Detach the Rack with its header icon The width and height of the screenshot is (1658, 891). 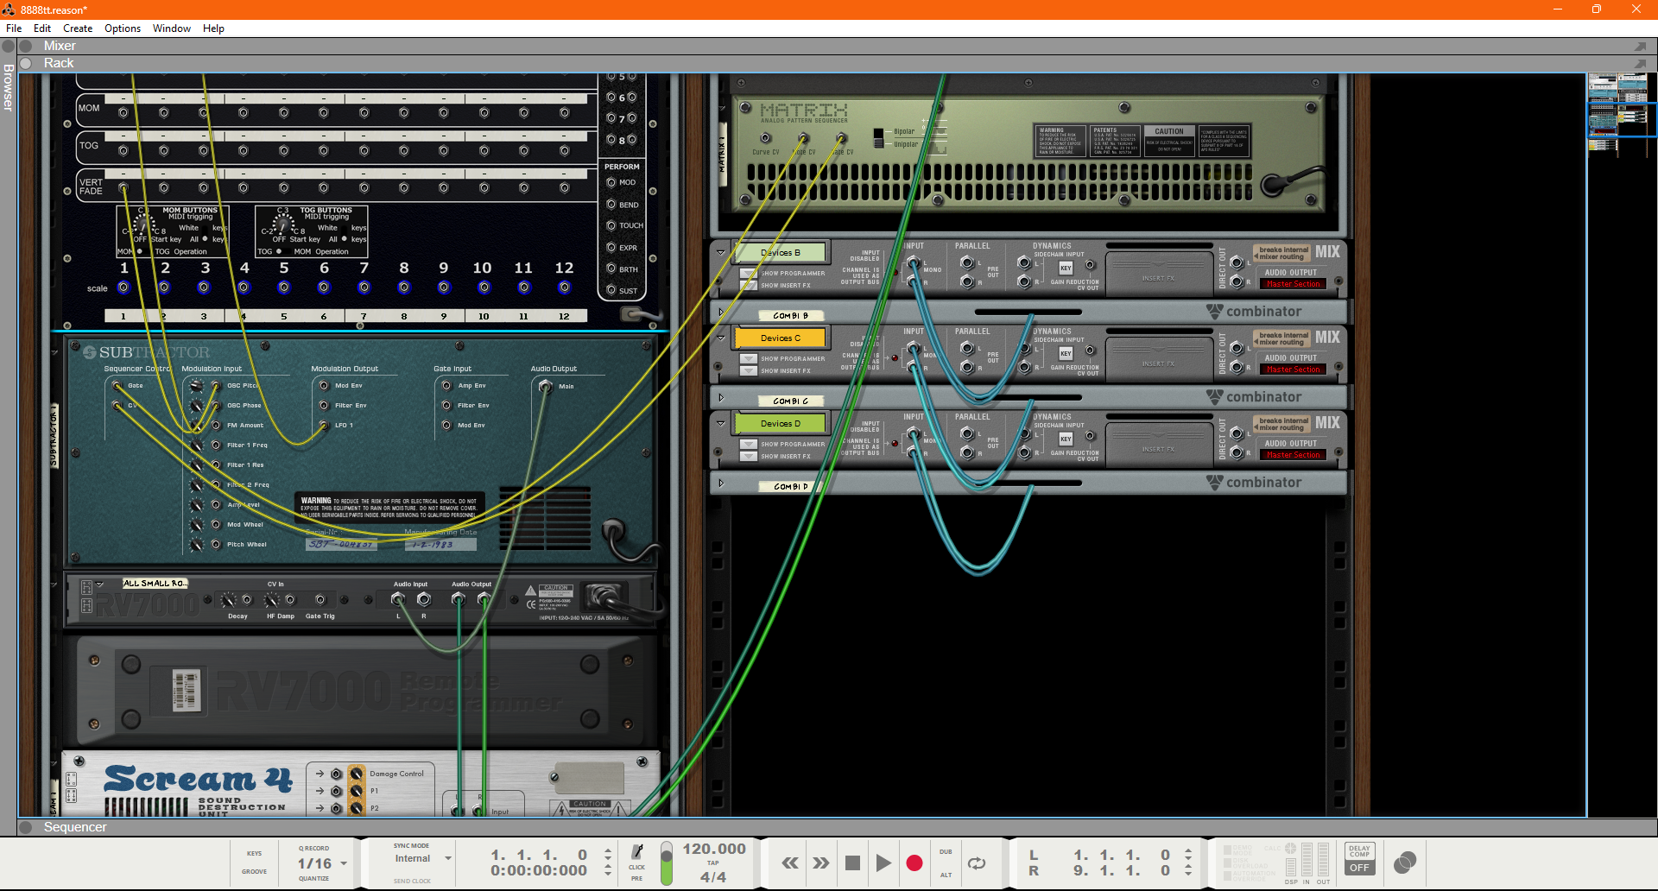click(x=1640, y=63)
